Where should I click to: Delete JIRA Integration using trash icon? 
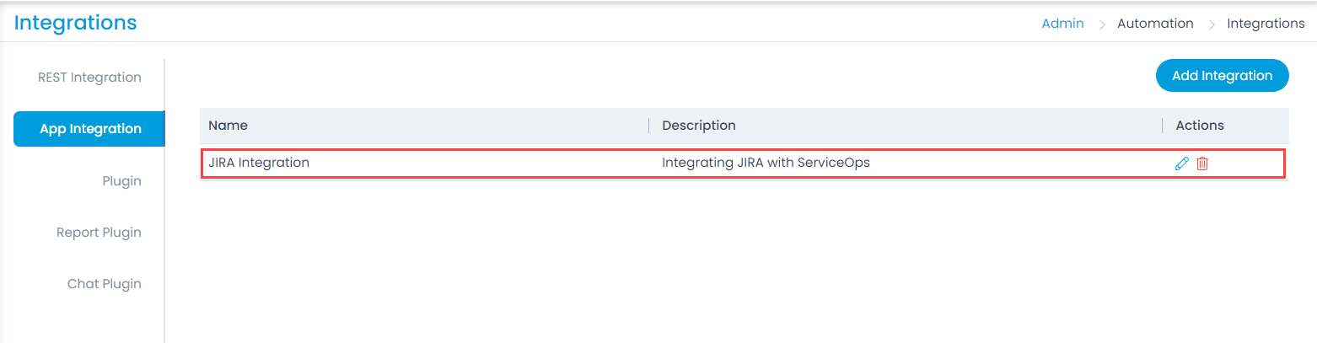point(1202,163)
